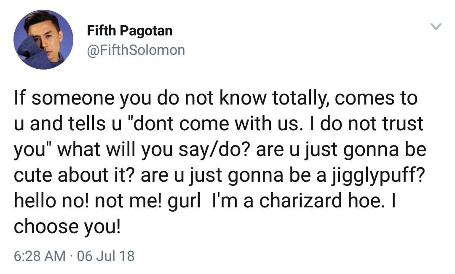Open Fifth Pagotan's profile picture

(x=43, y=40)
